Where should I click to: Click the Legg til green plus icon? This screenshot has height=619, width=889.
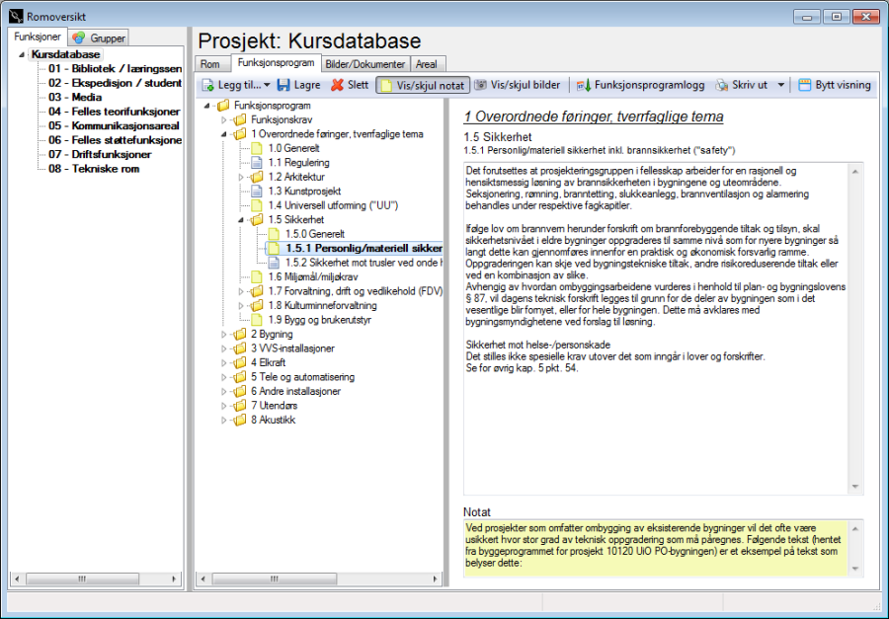click(206, 85)
